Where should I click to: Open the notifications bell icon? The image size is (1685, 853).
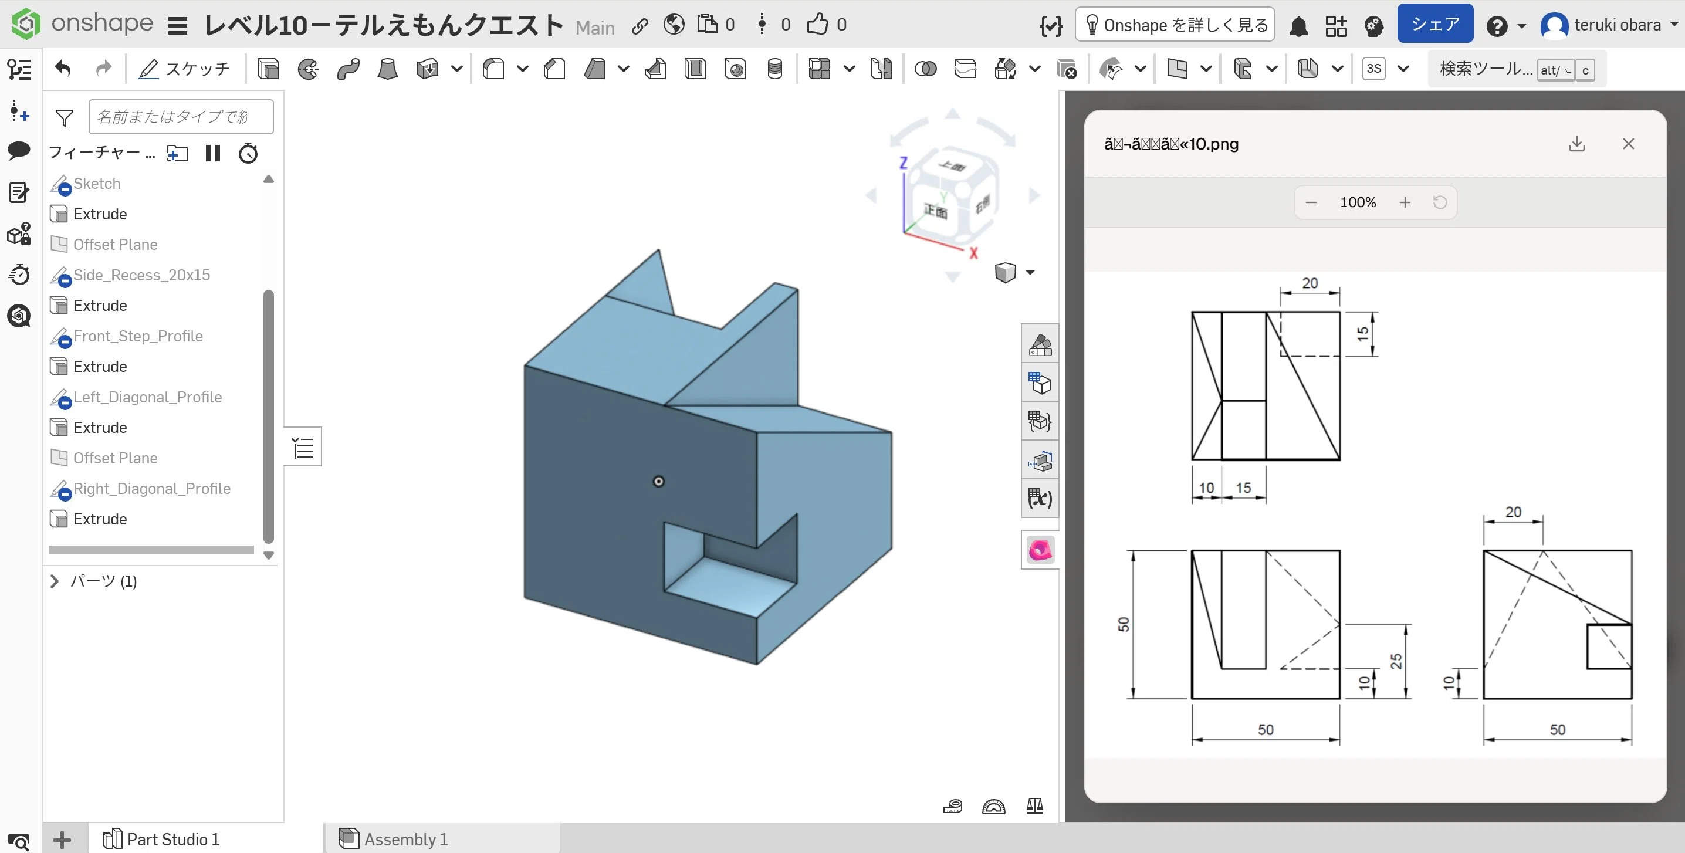click(x=1298, y=26)
